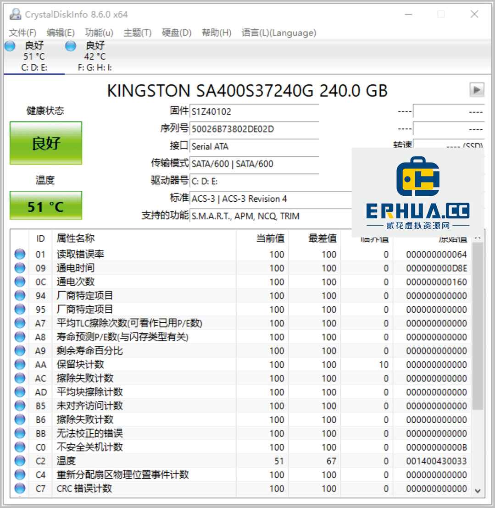495x508 pixels.
Task: Click status orb of attribute A8 row
Action: (20, 337)
